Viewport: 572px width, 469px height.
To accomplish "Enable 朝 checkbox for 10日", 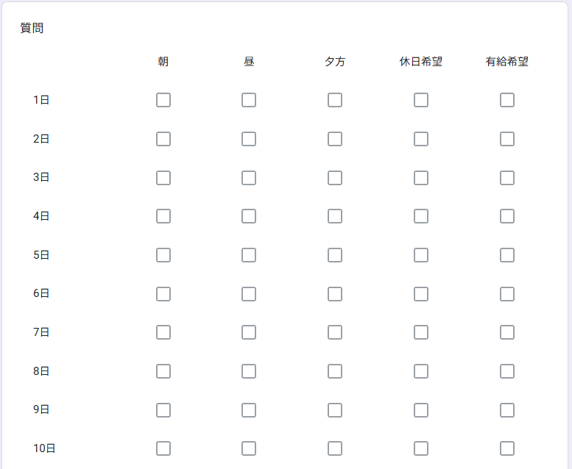I will click(x=163, y=448).
